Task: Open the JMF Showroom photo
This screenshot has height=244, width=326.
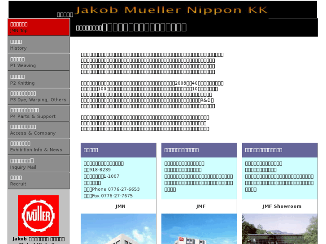Action: 280,229
